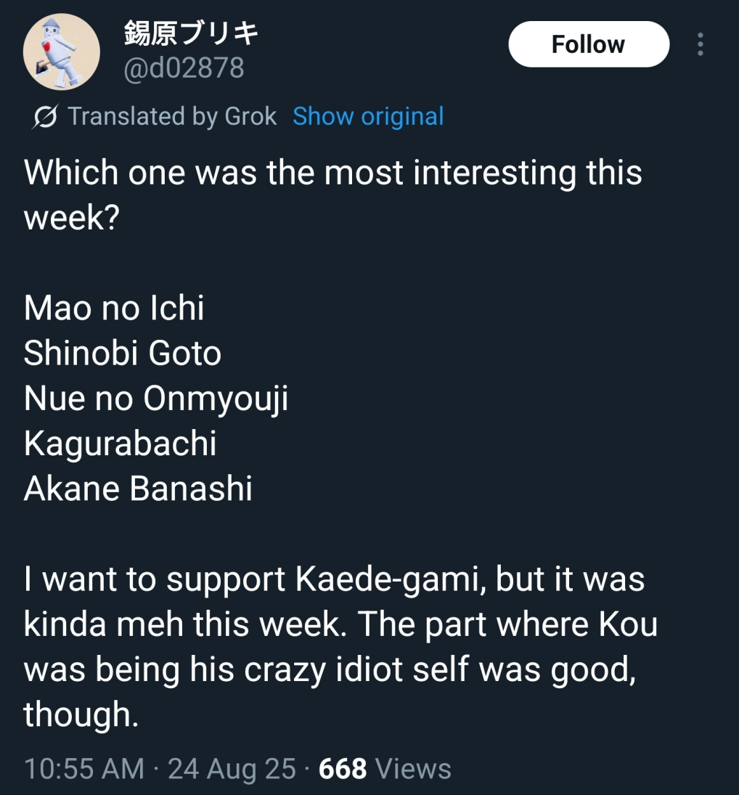Click the Grok logo icon
Viewport: 739px width, 795px height.
click(45, 117)
